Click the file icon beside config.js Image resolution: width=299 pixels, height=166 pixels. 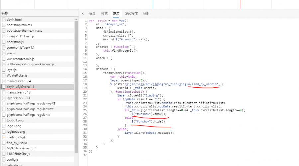tap(4, 160)
